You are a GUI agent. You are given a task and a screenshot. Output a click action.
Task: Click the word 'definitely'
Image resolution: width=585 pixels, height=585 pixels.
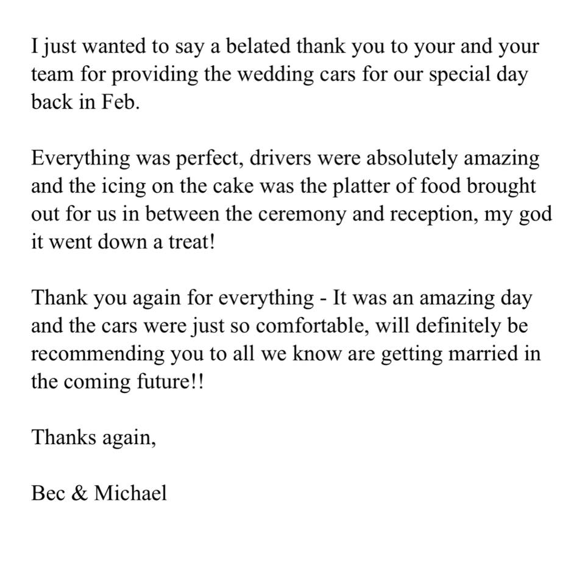tap(458, 326)
